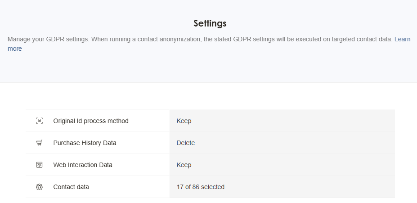
Task: Select the 'Original Id process method' label
Action: coord(91,121)
